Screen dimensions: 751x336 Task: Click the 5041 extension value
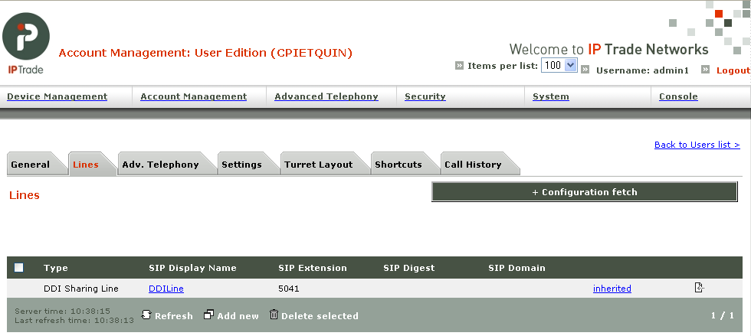point(289,289)
